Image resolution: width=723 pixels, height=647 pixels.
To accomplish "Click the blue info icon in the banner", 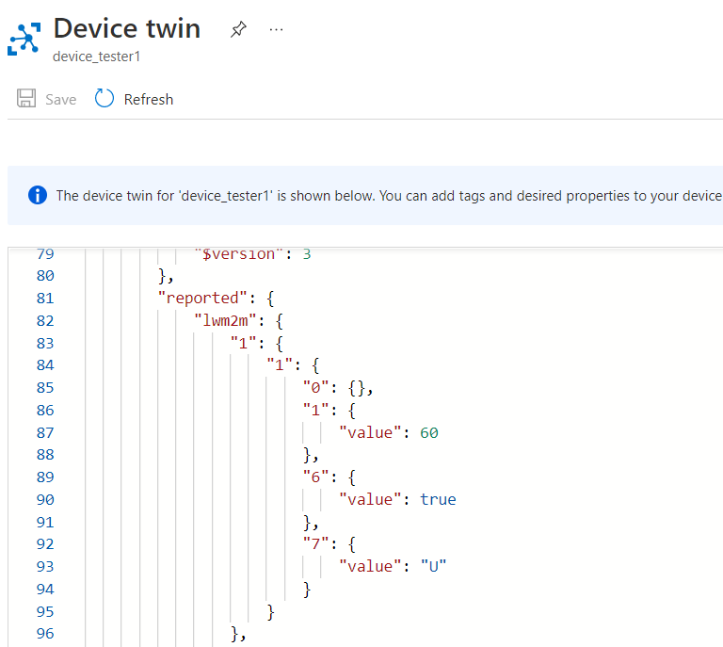I will [x=38, y=195].
